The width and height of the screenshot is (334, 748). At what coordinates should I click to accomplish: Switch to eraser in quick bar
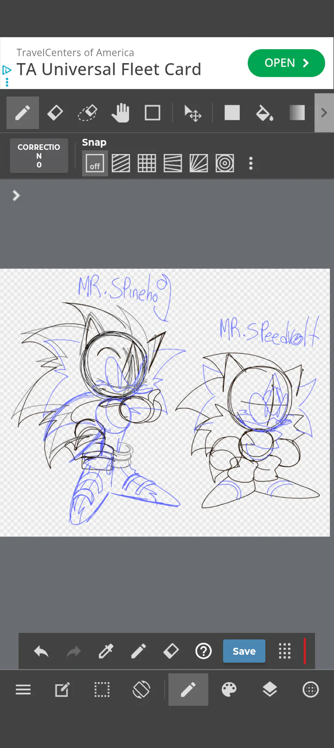[171, 651]
